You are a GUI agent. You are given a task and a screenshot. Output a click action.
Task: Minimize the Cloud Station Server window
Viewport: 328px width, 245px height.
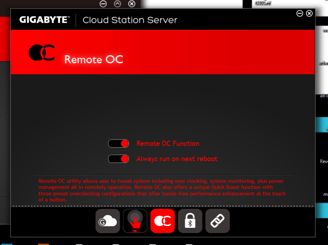click(x=299, y=13)
